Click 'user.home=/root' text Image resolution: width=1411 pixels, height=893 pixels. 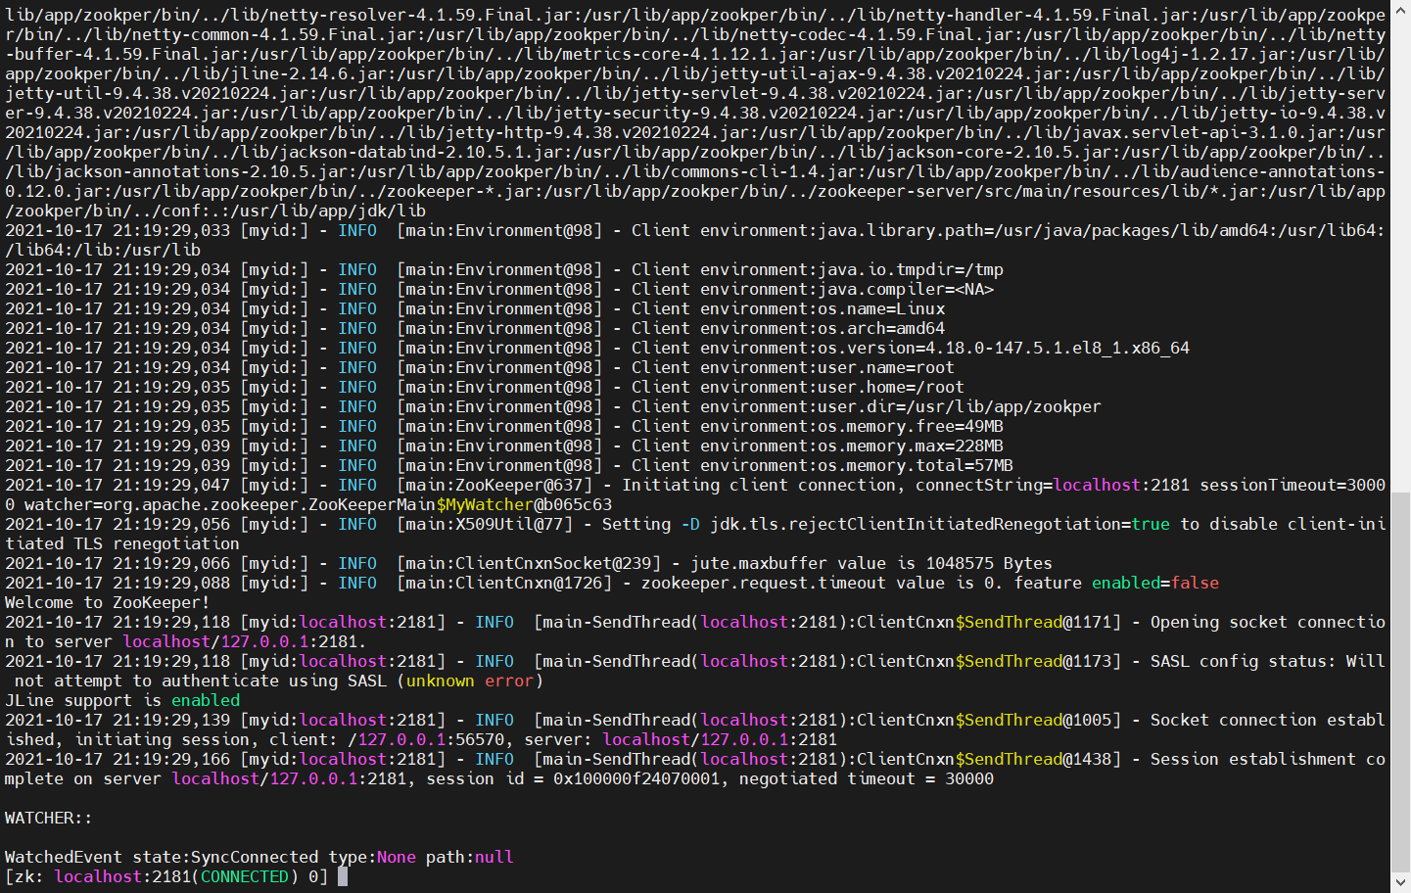point(891,387)
